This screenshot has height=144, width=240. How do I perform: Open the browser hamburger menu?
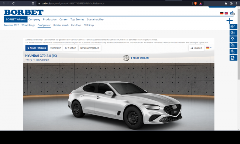click(x=236, y=3)
